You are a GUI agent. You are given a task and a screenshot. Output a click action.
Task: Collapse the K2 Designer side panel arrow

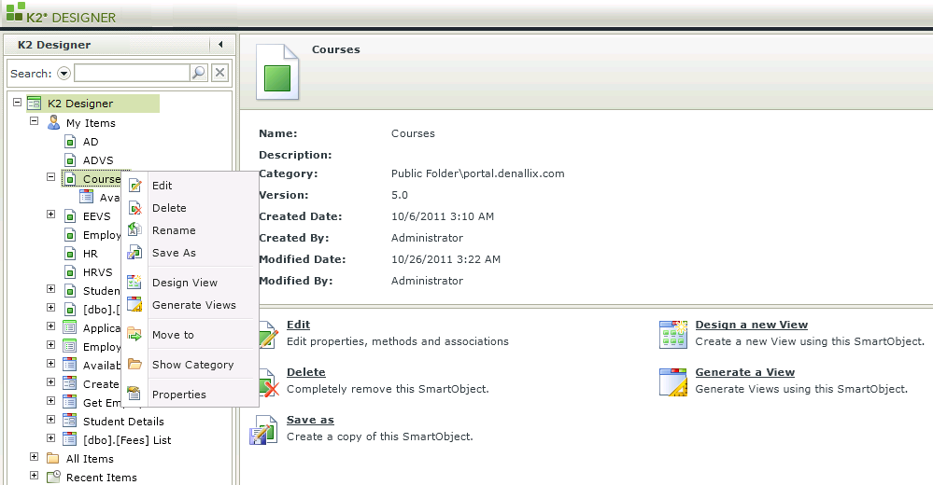click(220, 45)
